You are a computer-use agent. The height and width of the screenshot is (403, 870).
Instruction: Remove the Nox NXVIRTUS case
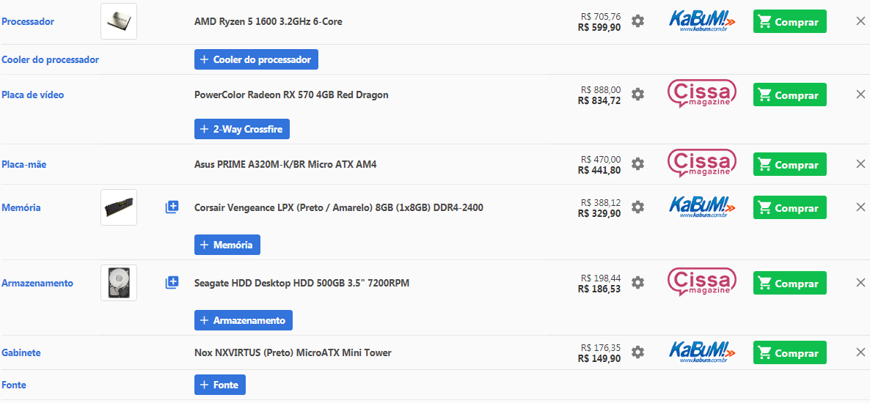(x=860, y=352)
